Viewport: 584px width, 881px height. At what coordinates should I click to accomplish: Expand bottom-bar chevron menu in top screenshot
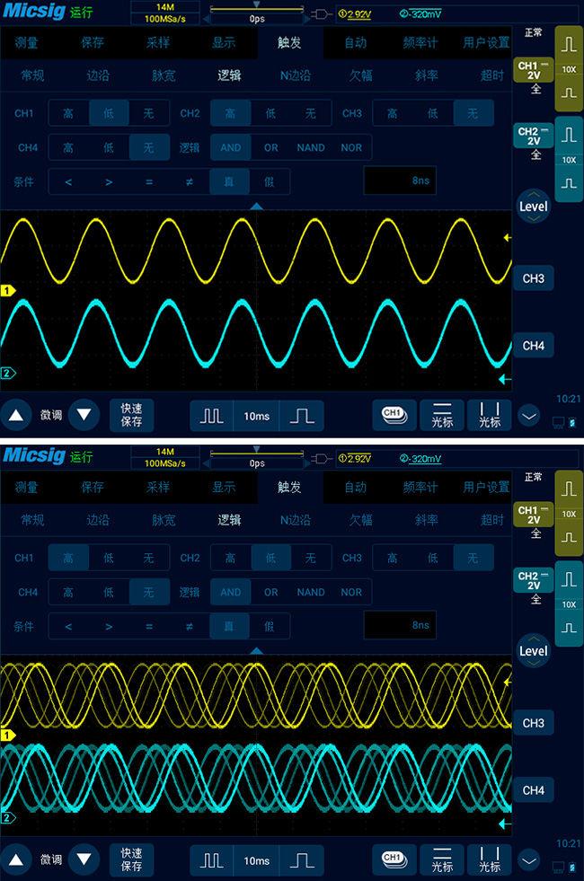click(x=528, y=417)
